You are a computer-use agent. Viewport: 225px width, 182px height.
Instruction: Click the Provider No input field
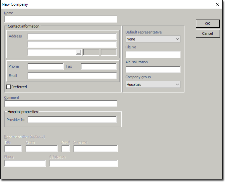(x=72, y=120)
